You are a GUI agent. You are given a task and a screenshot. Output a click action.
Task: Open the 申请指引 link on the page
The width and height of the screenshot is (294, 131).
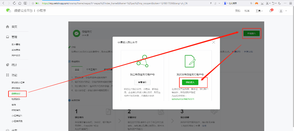237,52
